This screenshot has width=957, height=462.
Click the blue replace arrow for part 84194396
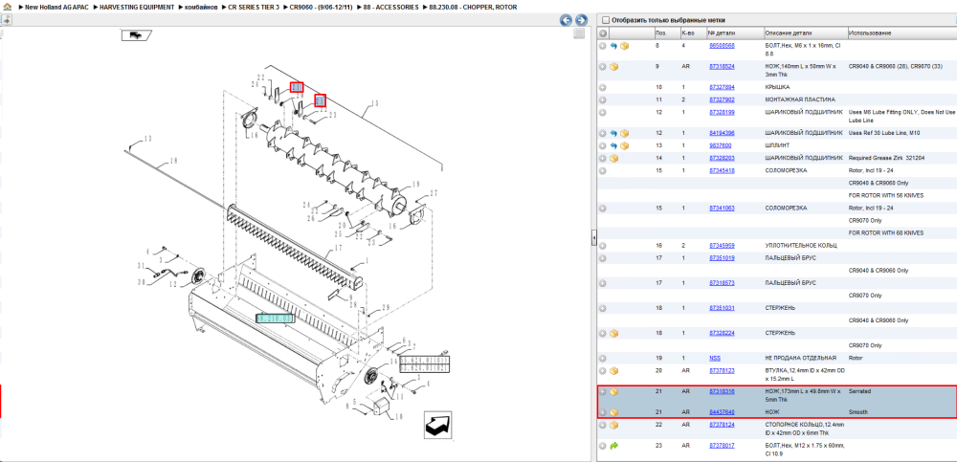tap(614, 133)
